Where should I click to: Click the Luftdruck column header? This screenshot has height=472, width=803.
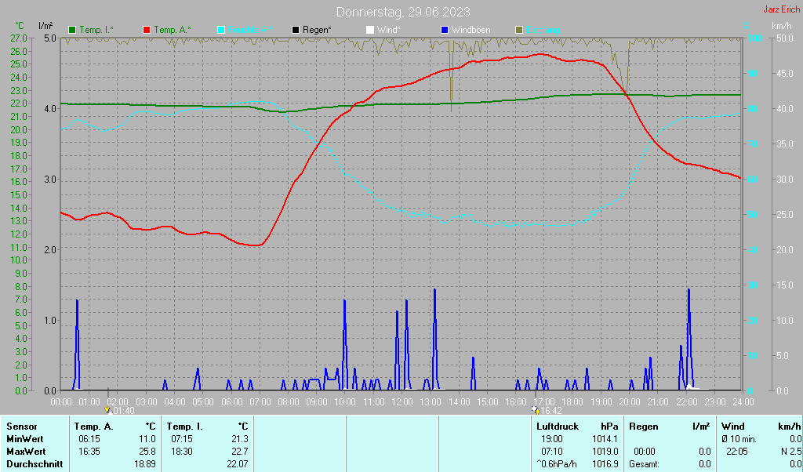coord(558,427)
